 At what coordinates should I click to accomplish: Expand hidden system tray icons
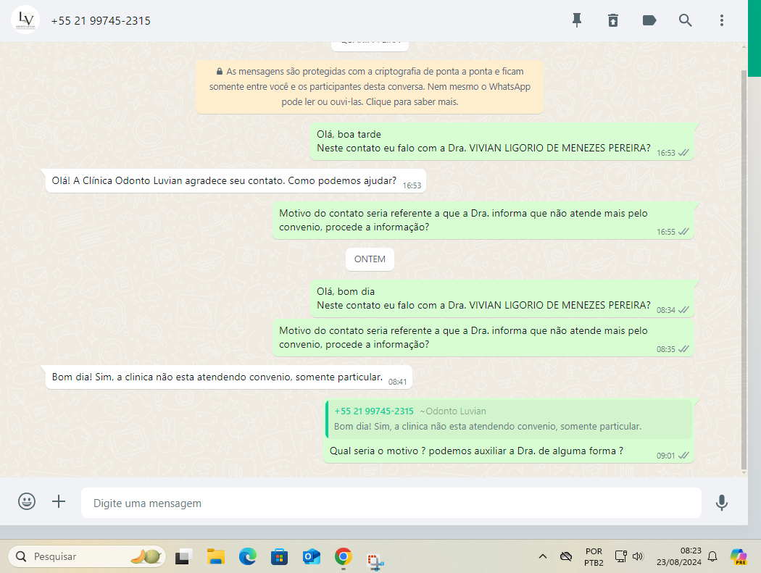pyautogui.click(x=543, y=556)
